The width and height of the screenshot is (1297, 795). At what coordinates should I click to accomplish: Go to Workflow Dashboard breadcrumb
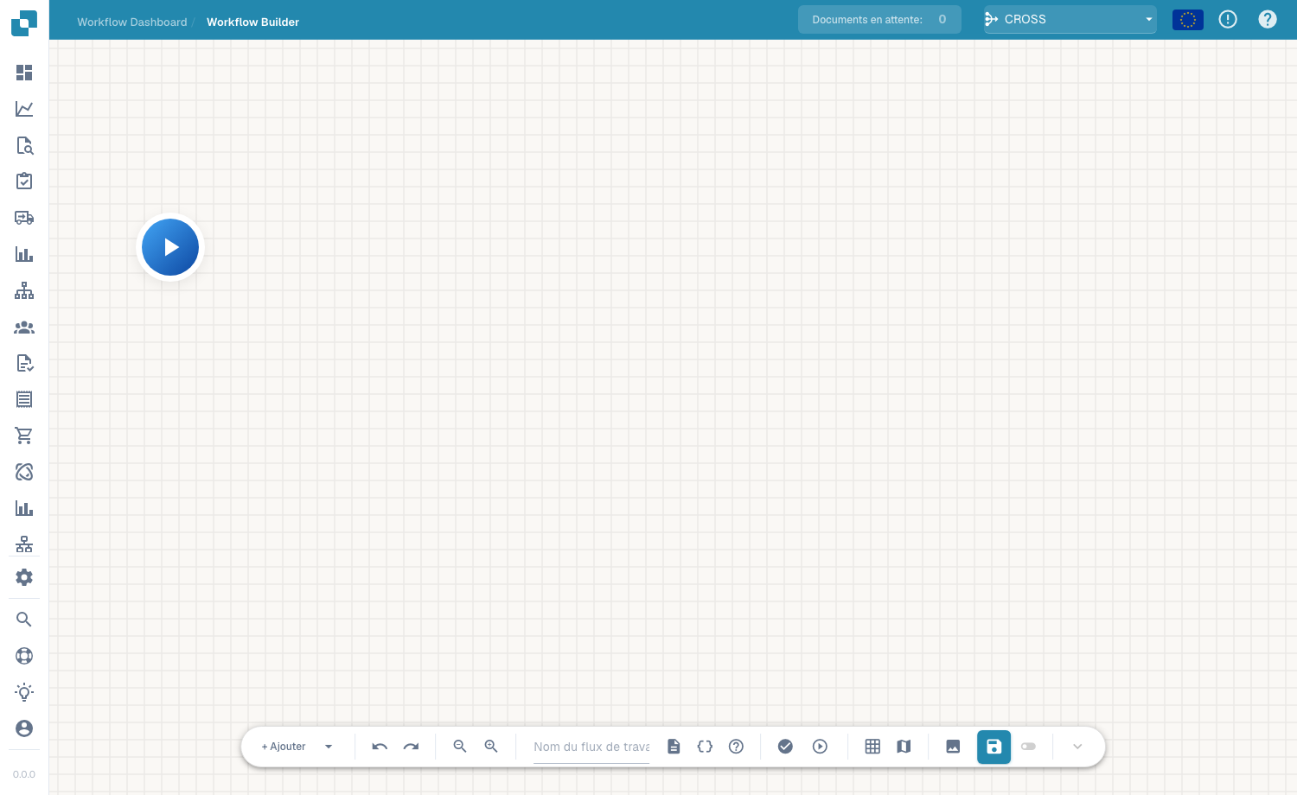[x=132, y=22]
